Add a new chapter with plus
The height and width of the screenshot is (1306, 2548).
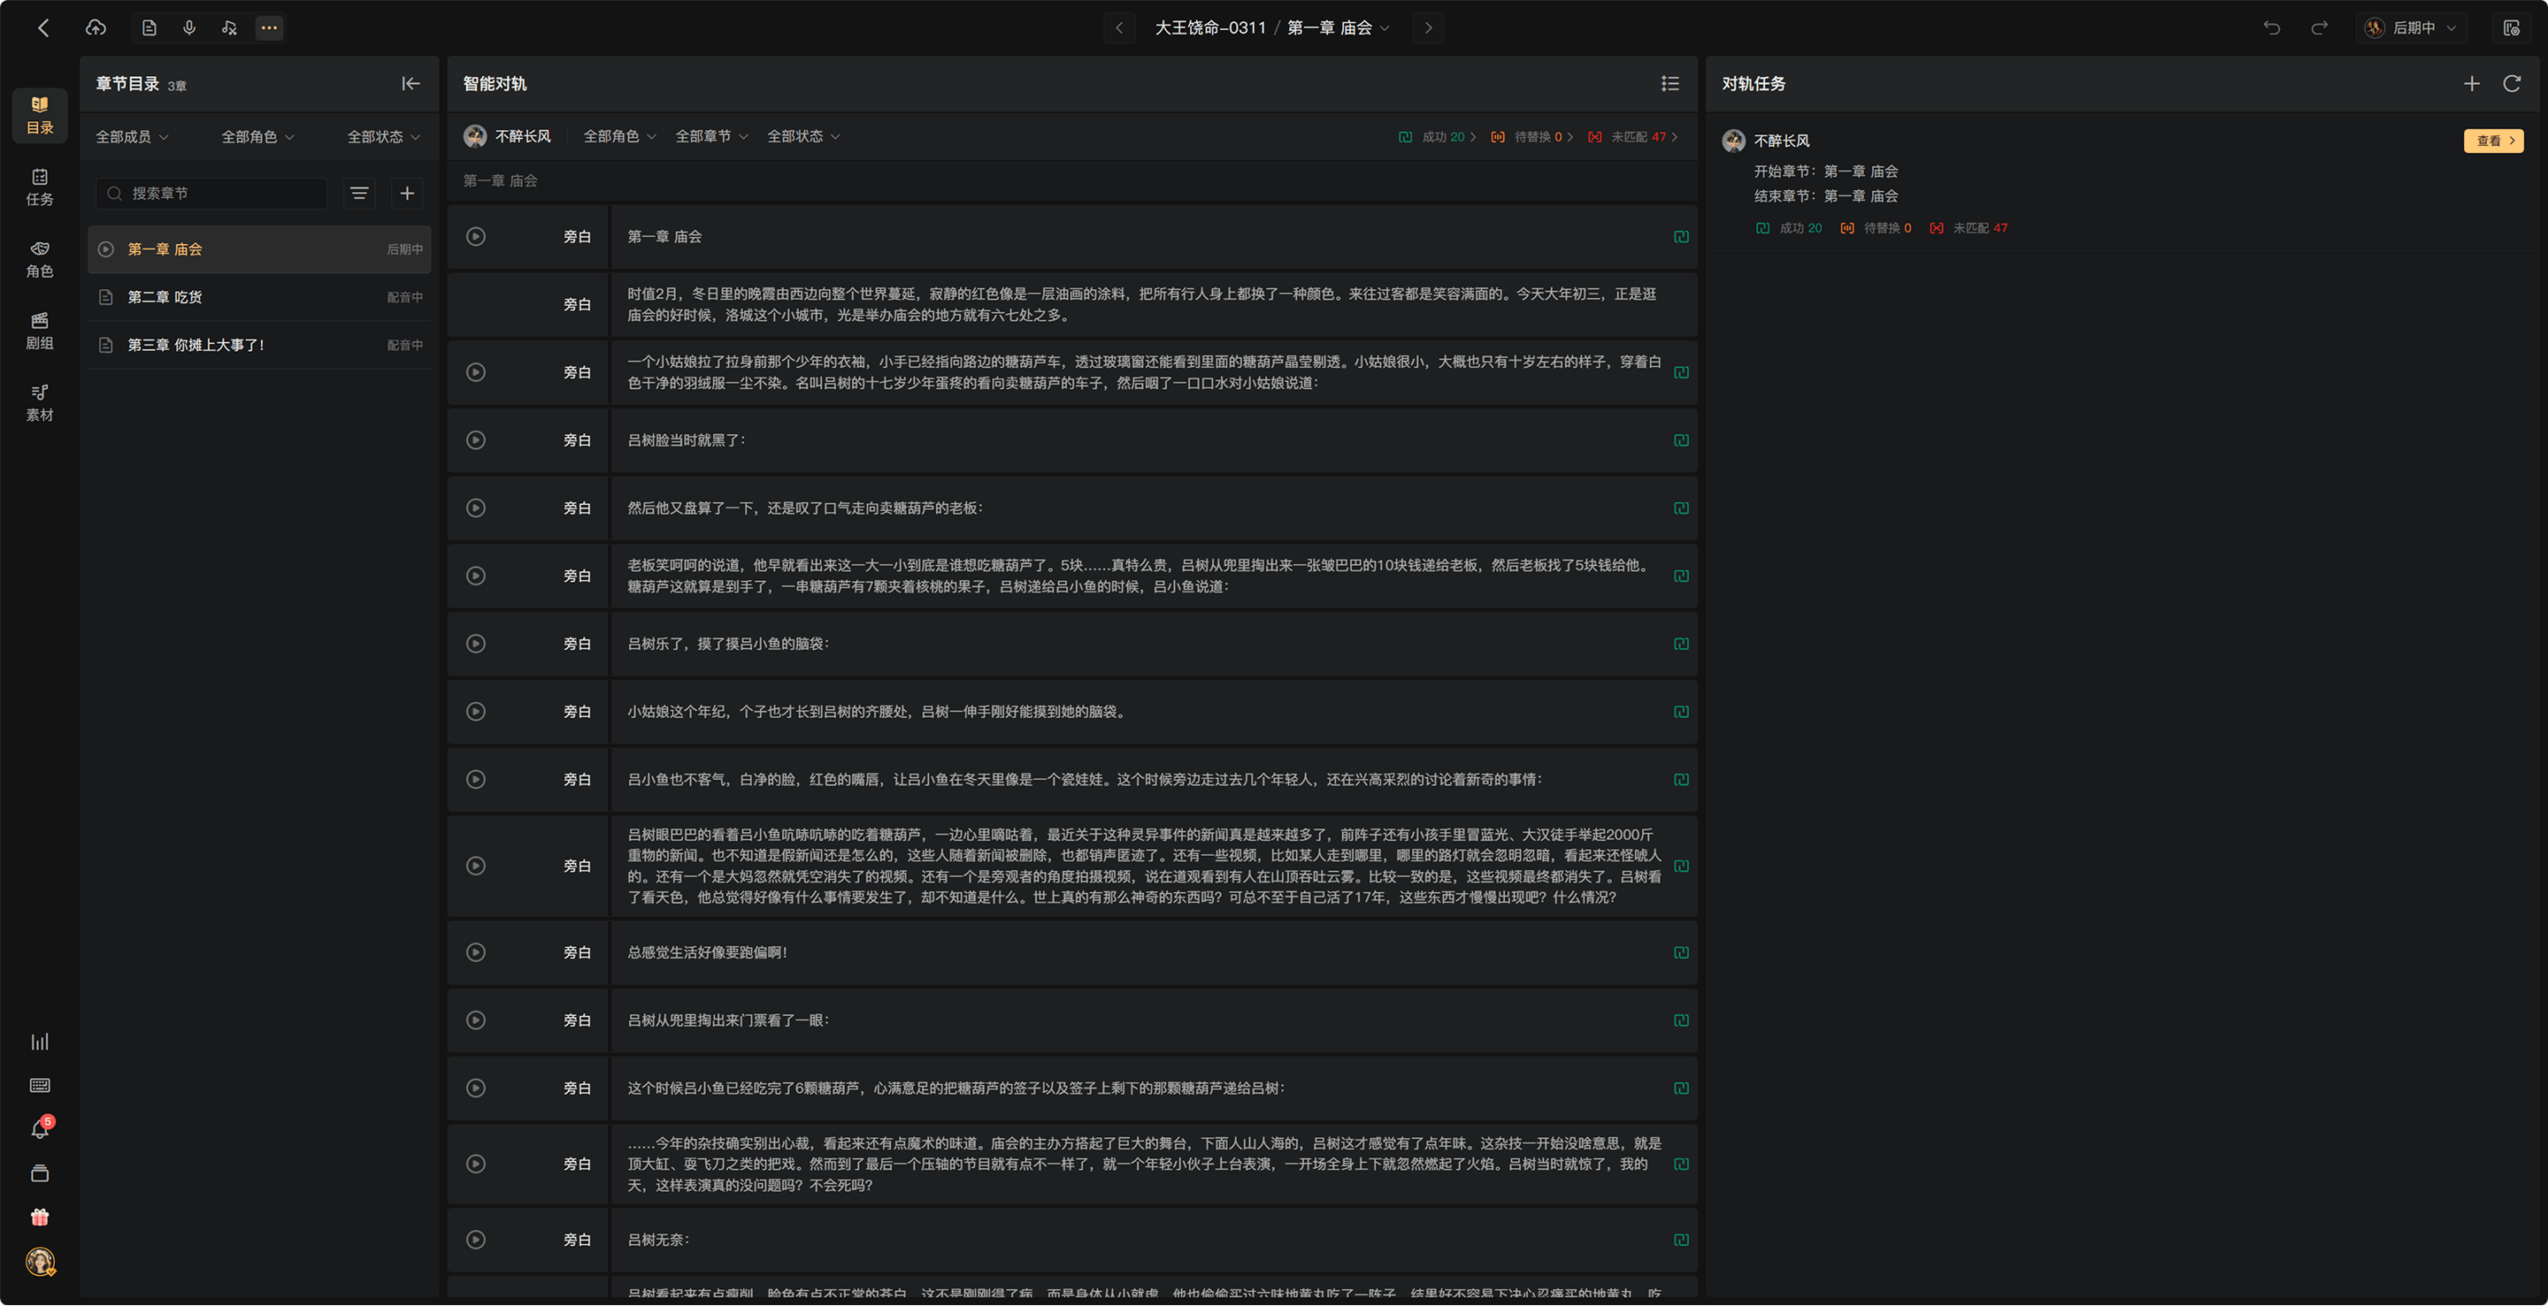(x=407, y=194)
